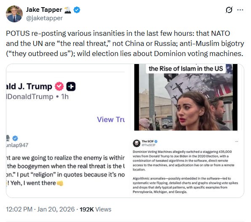The width and height of the screenshot is (251, 222).
Task: Open the 12:02 PM Jan 20, 2026 timestamp
Action: pyautogui.click(x=40, y=209)
